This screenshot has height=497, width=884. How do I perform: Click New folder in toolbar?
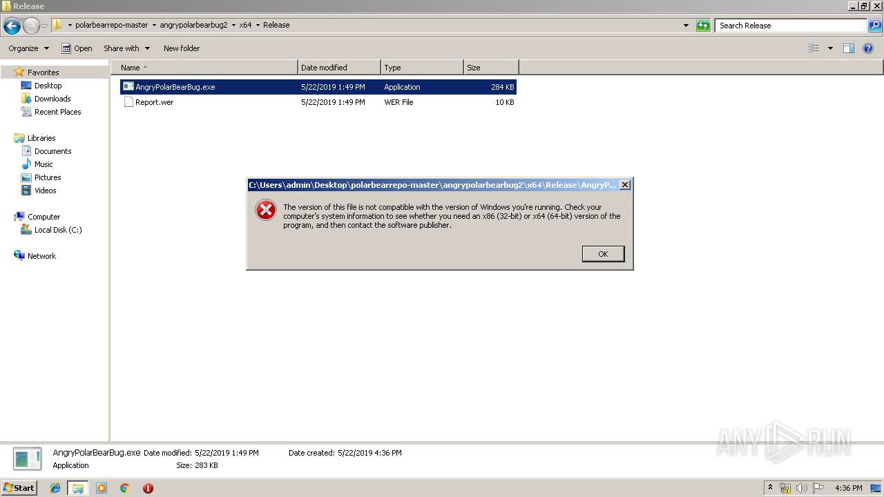(182, 48)
